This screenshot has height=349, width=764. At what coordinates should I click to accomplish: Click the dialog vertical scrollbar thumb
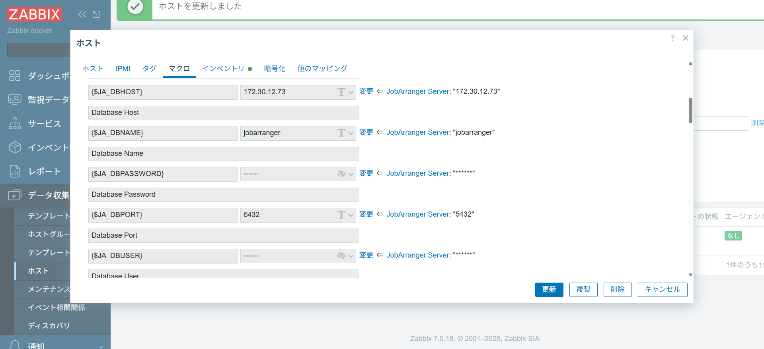pyautogui.click(x=690, y=111)
